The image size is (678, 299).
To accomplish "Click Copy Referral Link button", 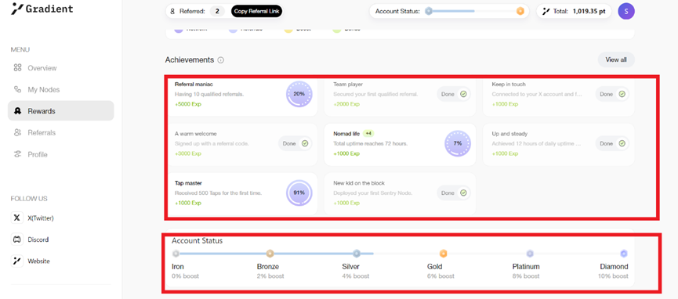I will 257,11.
